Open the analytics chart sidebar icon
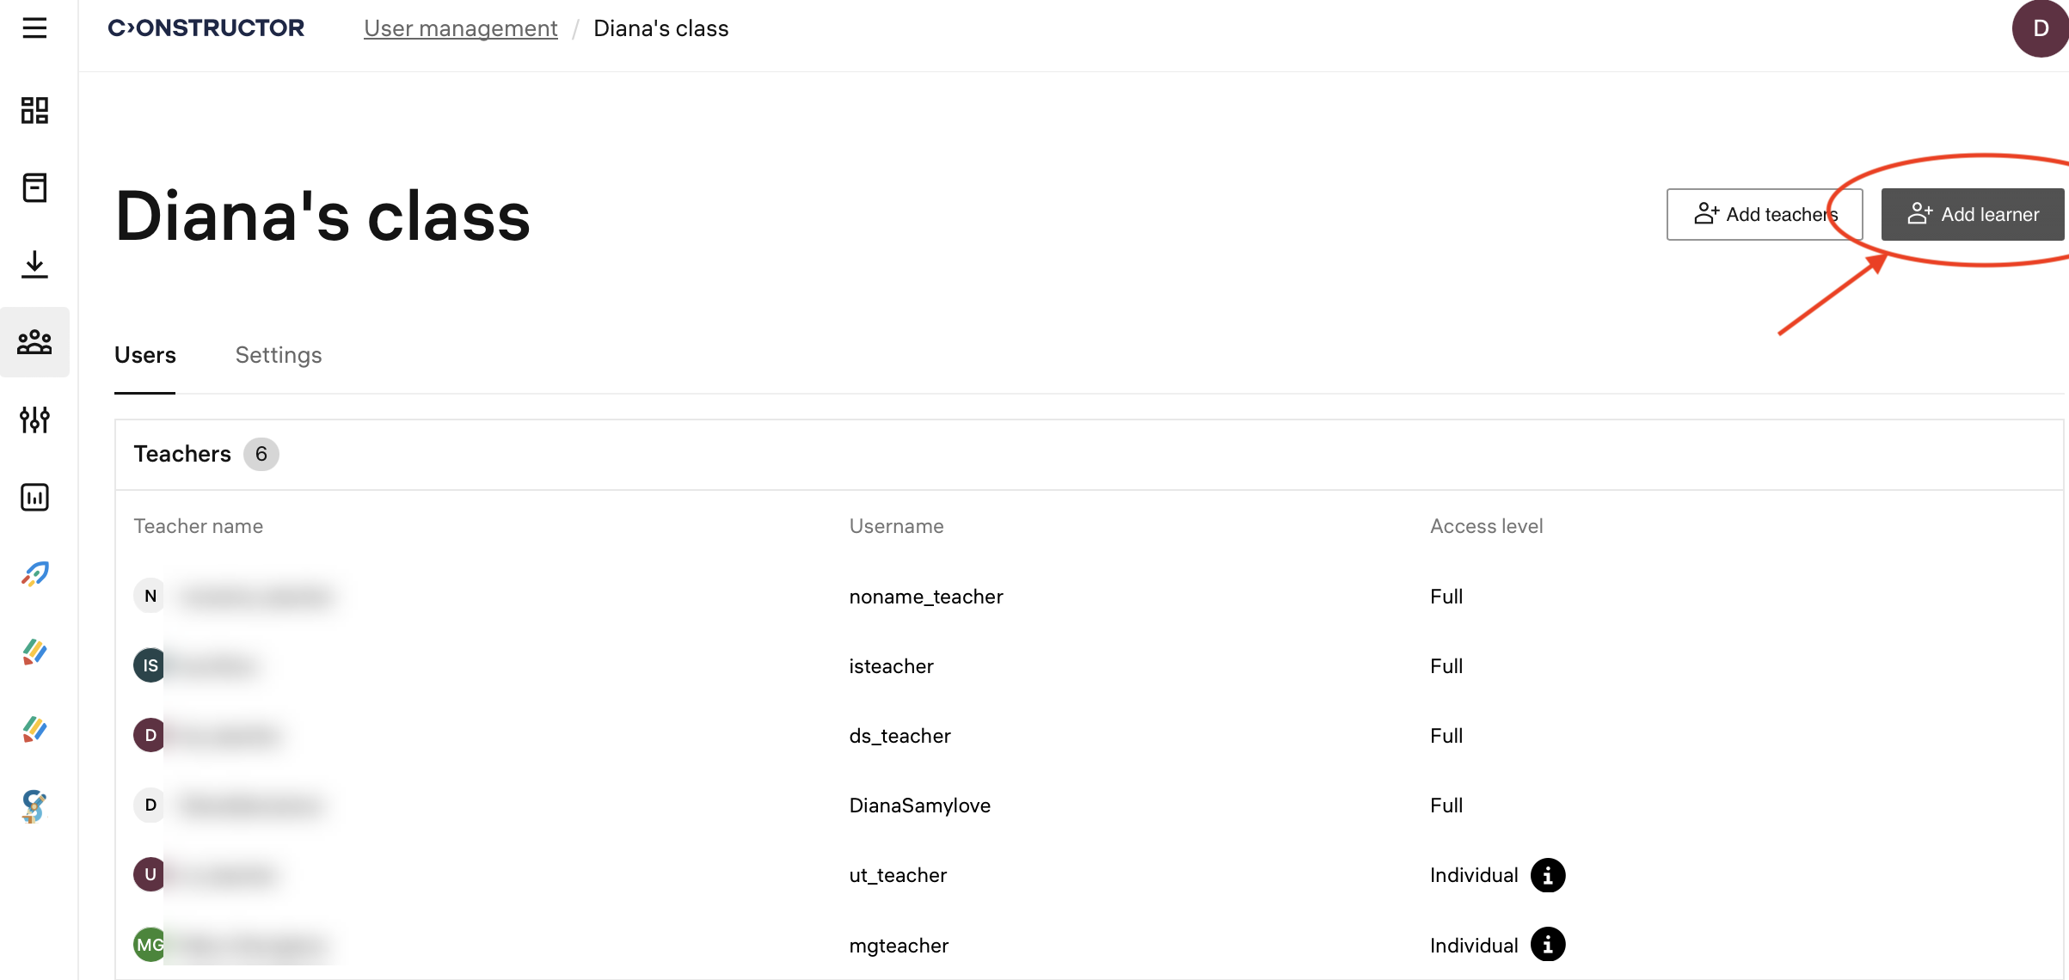The image size is (2069, 980). (x=34, y=497)
